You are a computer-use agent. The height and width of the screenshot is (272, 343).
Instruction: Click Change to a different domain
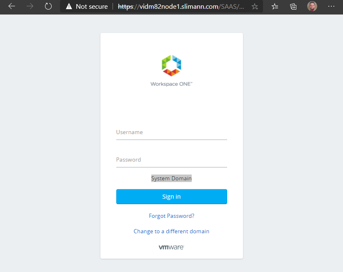point(172,231)
